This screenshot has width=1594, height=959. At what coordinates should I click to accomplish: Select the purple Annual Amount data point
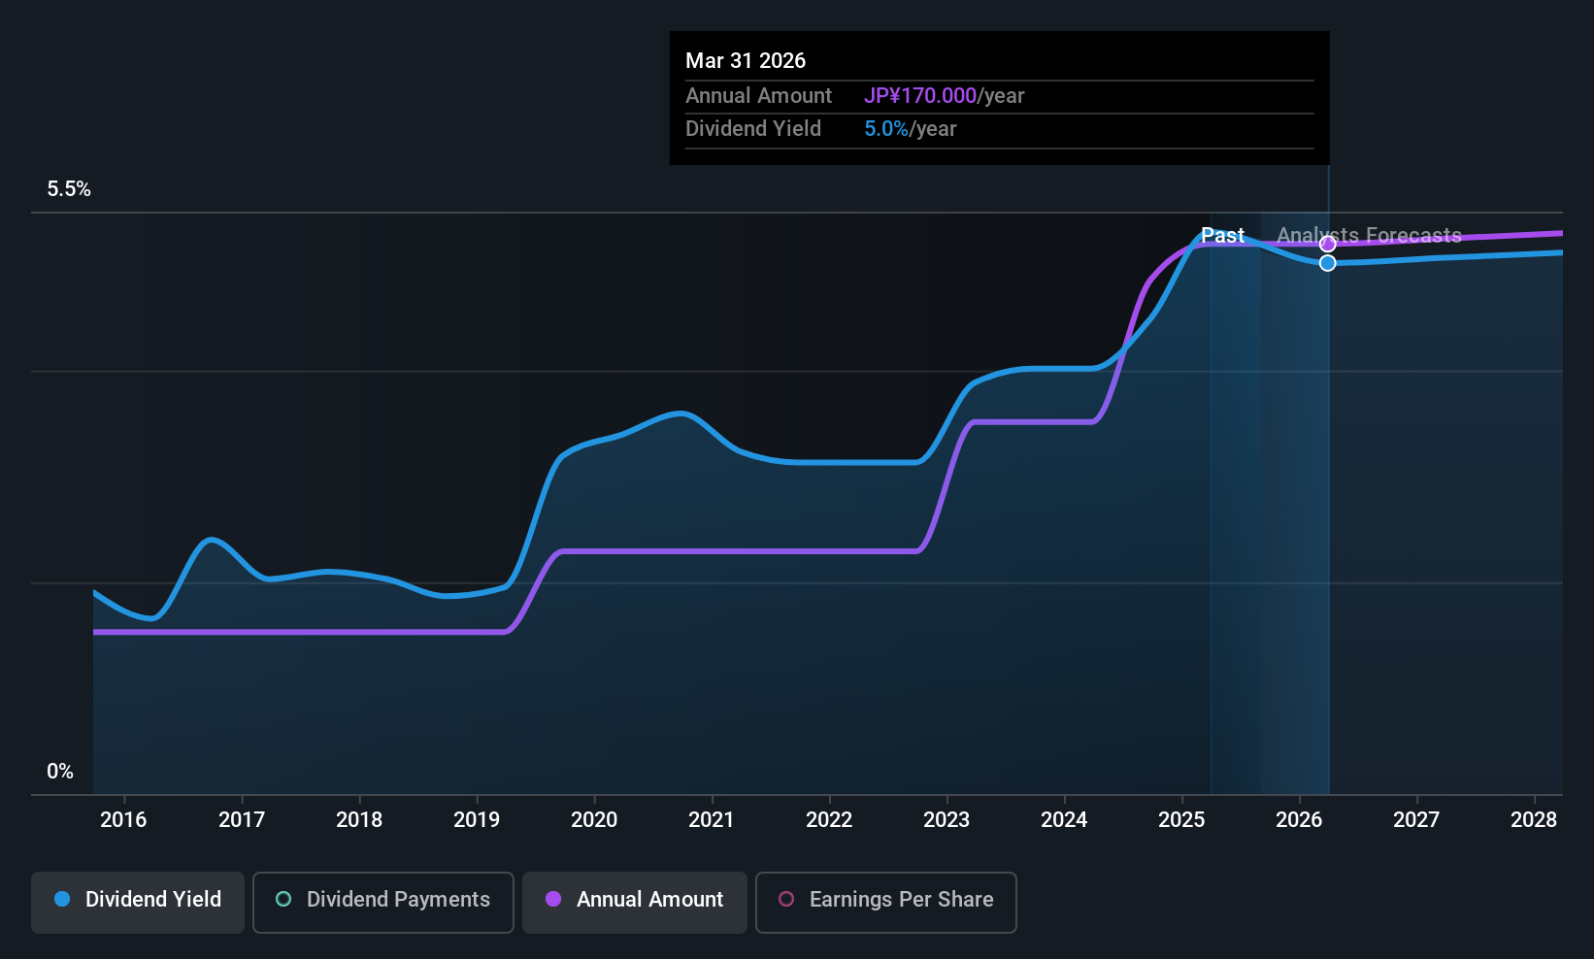tap(1327, 245)
